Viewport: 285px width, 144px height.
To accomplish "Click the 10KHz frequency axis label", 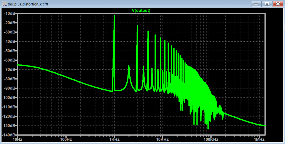I will (x=162, y=139).
